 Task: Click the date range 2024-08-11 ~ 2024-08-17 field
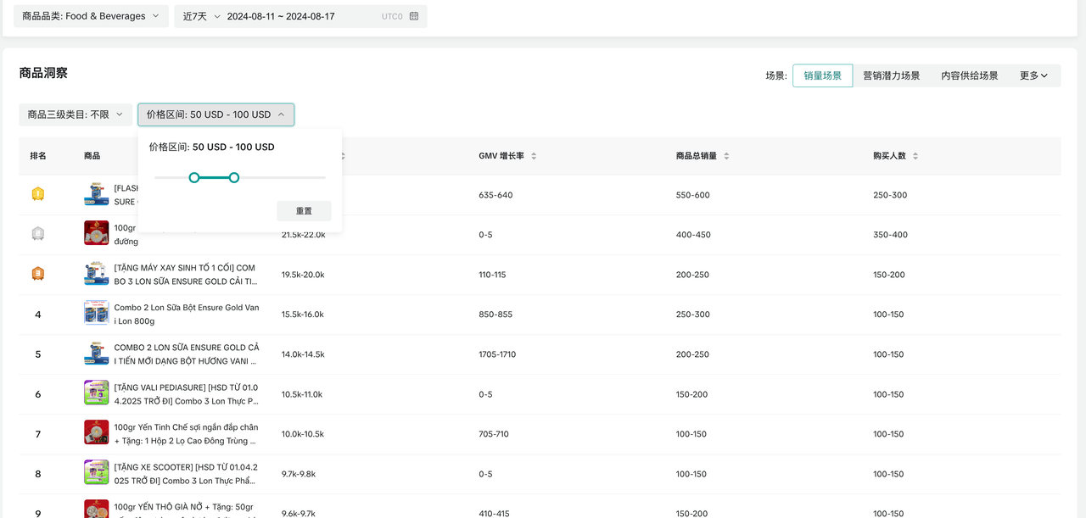tap(281, 16)
